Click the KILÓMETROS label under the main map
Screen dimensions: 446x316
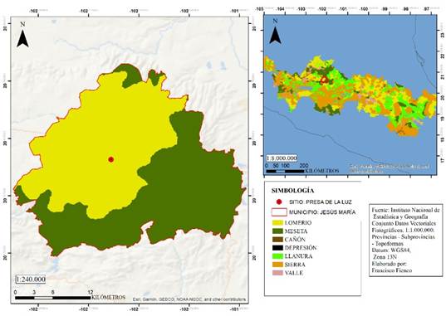click(108, 298)
